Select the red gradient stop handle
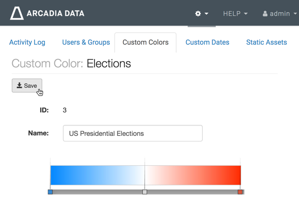Image resolution: width=299 pixels, height=217 pixels. click(x=240, y=192)
